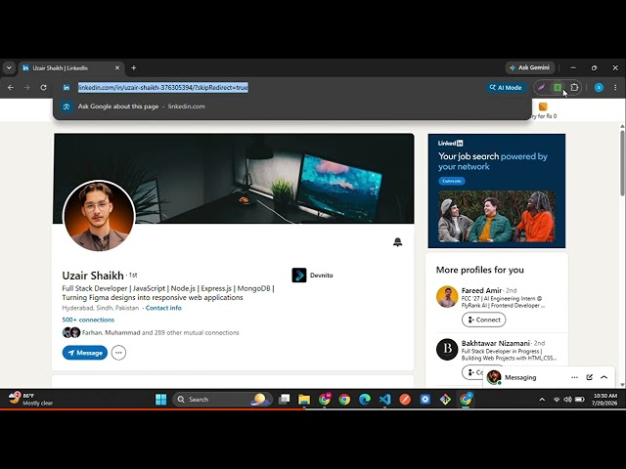
Task: Open the tab search dropdown arrow
Action: (9, 67)
